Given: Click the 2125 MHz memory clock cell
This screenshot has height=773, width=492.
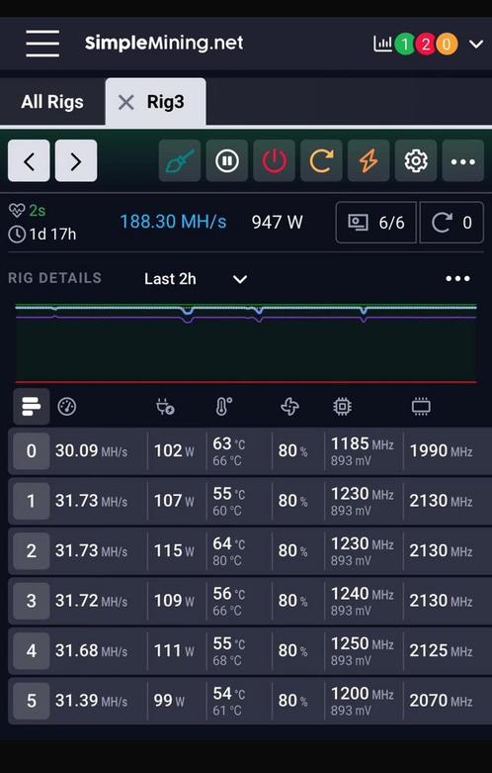Looking at the screenshot, I should [442, 650].
